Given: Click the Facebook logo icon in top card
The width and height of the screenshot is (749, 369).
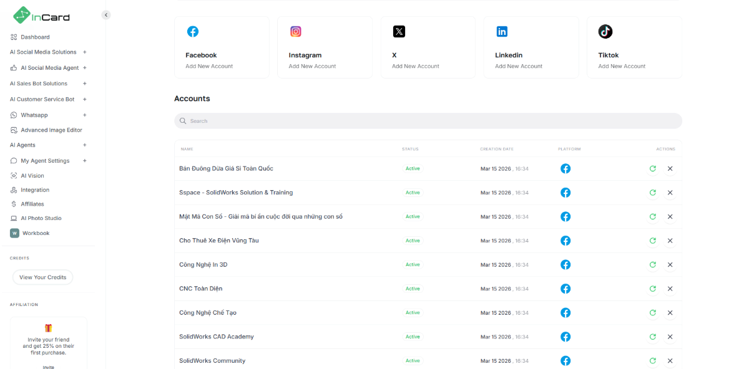Looking at the screenshot, I should click(x=193, y=32).
